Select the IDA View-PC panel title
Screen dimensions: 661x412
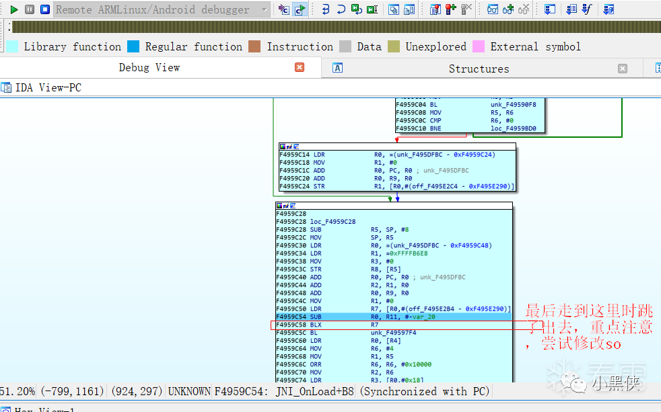[x=48, y=87]
